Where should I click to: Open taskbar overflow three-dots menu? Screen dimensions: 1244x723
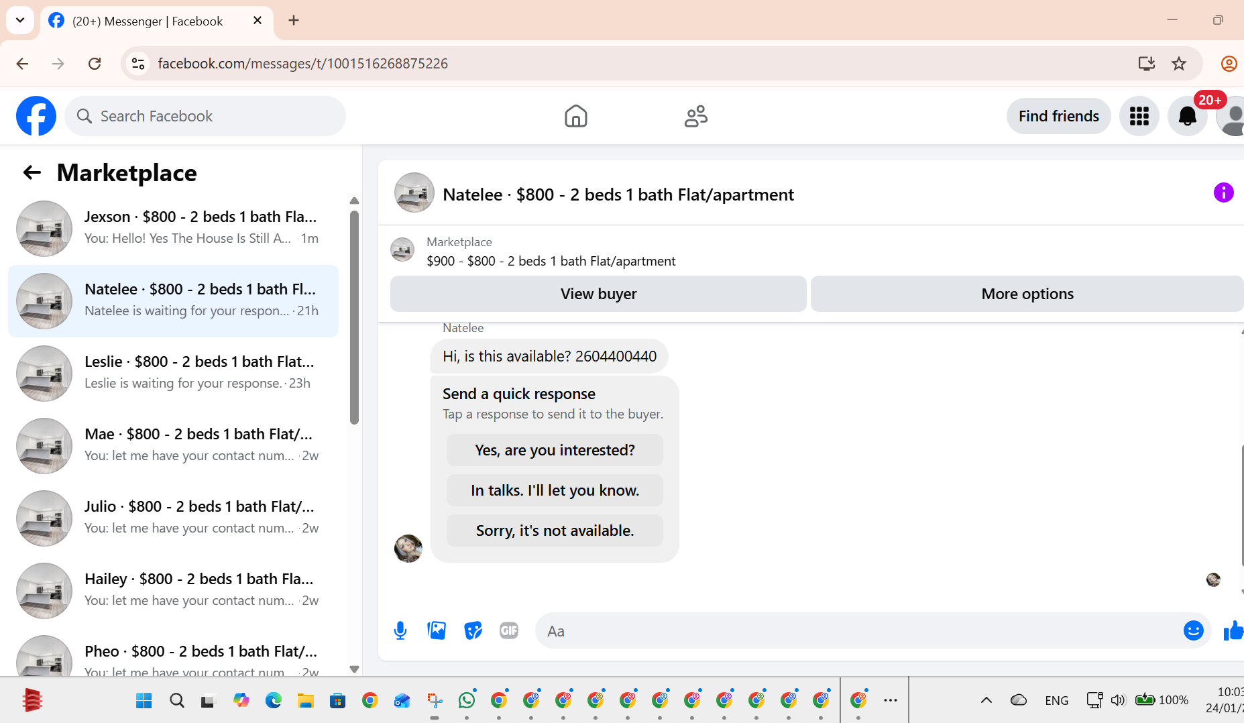(x=891, y=700)
